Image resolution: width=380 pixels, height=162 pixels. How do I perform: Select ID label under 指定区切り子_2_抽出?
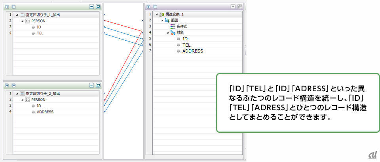[x=39, y=105]
